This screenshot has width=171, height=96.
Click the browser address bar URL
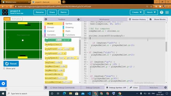point(54,6)
